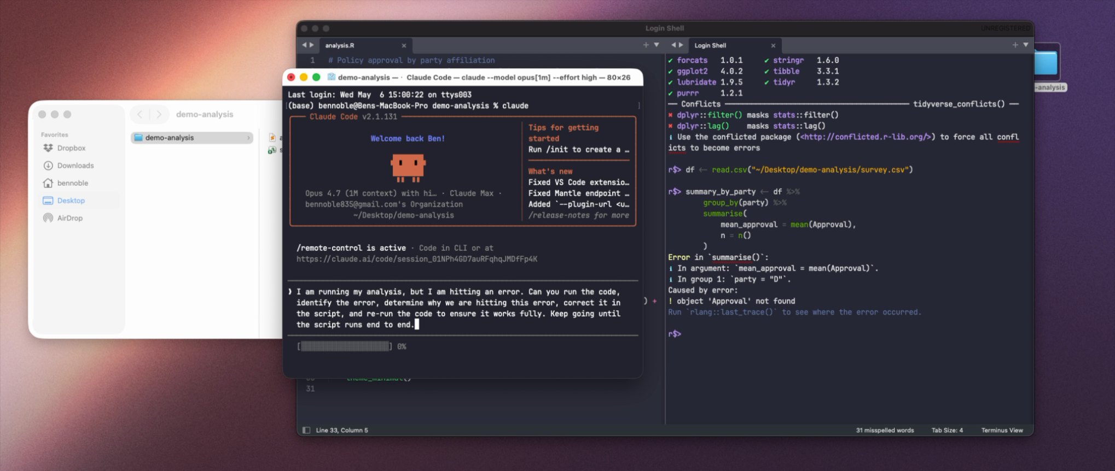Click 'rlang::last_trace()' hint line in the terminal
Viewport: 1115px width, 471px height.
pos(794,312)
